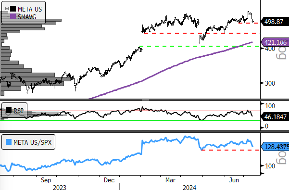Click the 128.4375 relative strength value tag
This screenshot has width=289, height=190.
(276, 147)
